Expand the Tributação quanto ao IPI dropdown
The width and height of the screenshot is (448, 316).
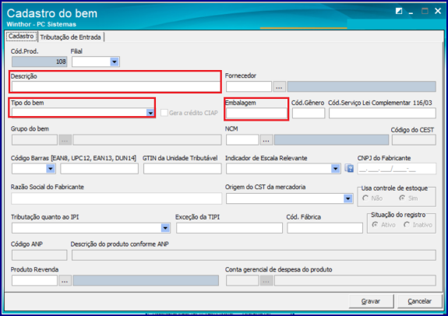(165, 228)
